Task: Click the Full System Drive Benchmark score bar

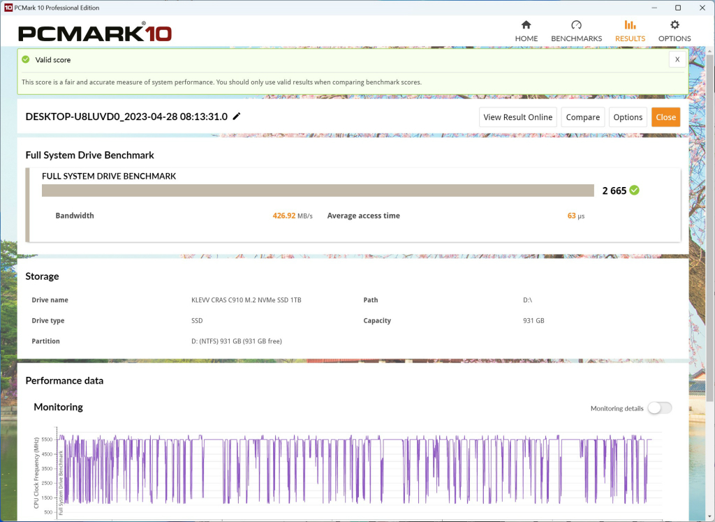Action: click(318, 191)
